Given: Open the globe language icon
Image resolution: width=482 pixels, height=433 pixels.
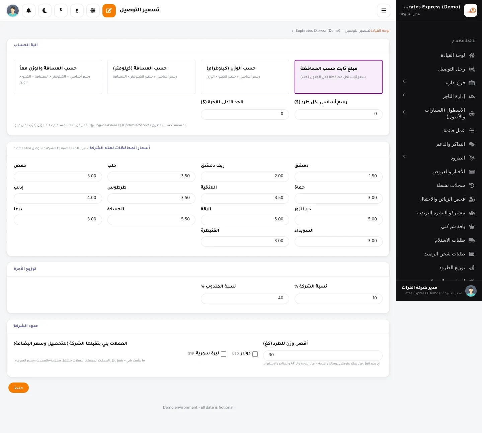Looking at the screenshot, I should (93, 11).
